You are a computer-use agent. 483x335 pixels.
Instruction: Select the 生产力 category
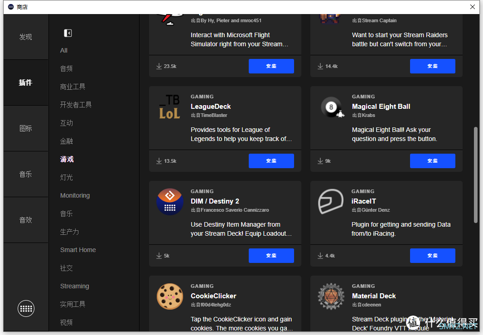pos(69,232)
